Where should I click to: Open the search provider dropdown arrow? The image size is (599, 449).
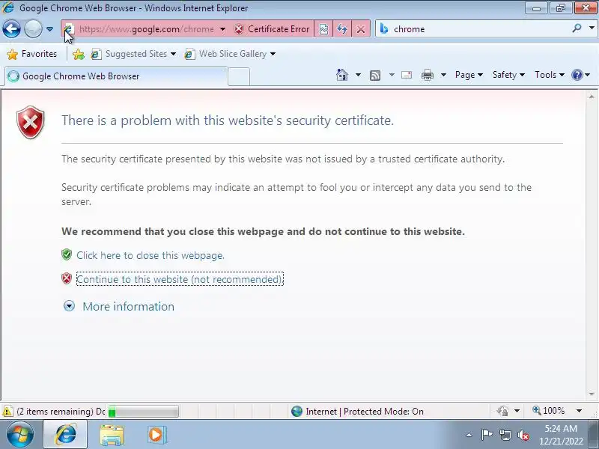click(x=592, y=28)
